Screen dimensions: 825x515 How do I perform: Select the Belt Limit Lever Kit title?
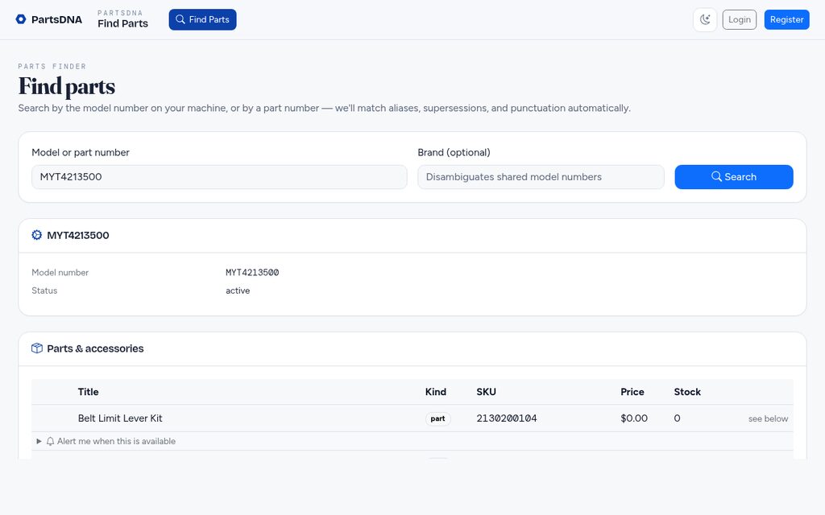120,418
